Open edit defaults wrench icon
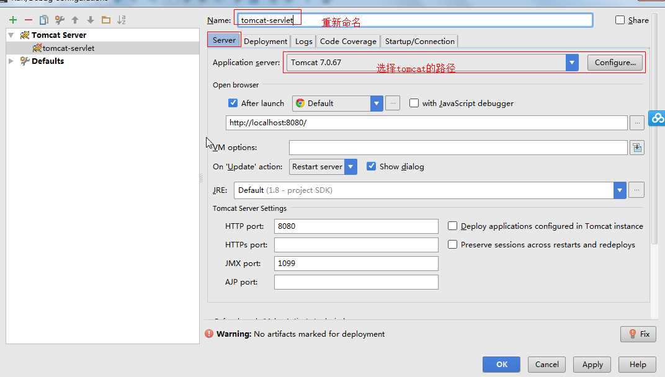This screenshot has height=377, width=665. click(60, 20)
